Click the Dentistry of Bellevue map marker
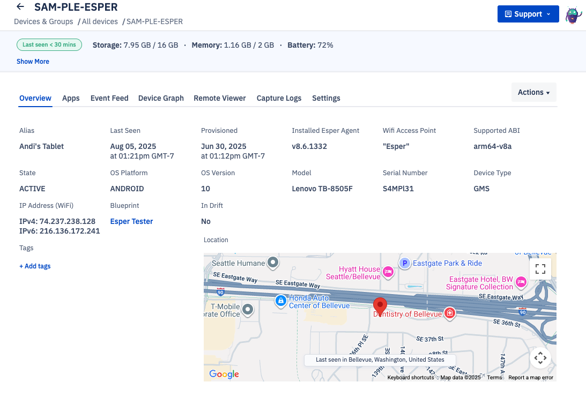The height and width of the screenshot is (397, 586). coord(449,313)
